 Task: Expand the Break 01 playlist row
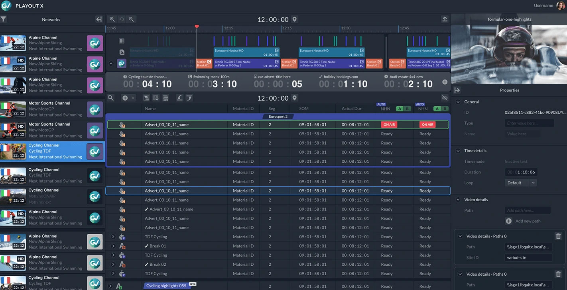[x=113, y=246]
